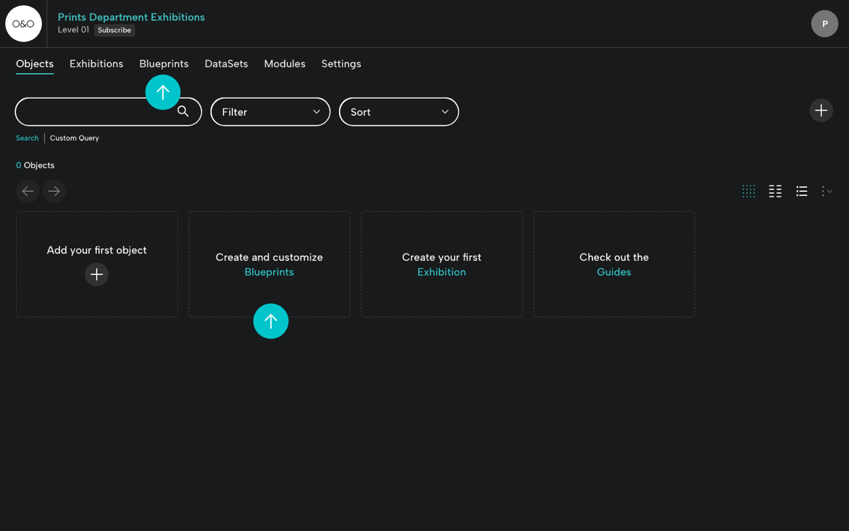
Task: Select the Settings tab
Action: (x=341, y=64)
